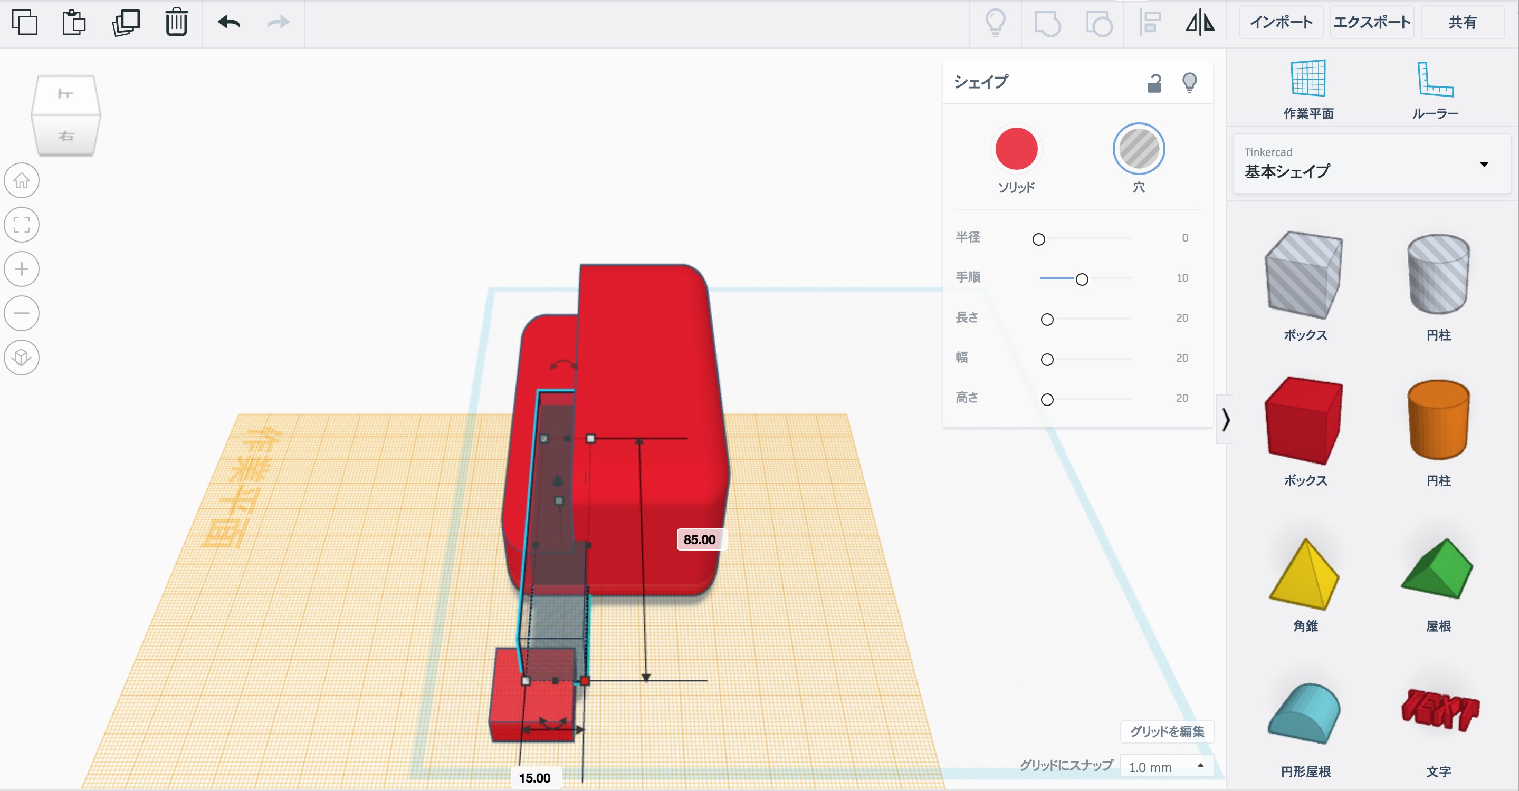Open the エクスポート menu
Image resolution: width=1519 pixels, height=791 pixels.
1372,22
